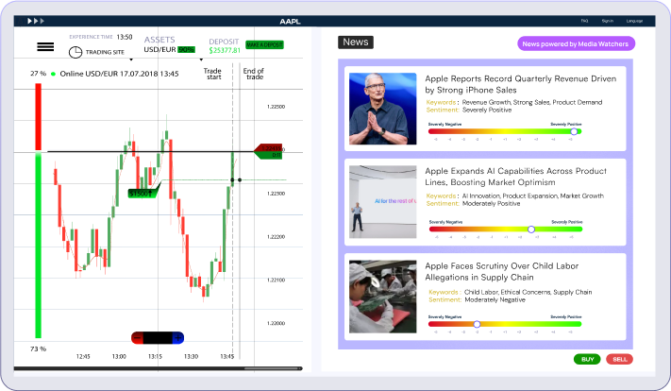Screen dimensions: 671x391
Task: Click the 1.22500 price axis label
Action: tap(276, 107)
